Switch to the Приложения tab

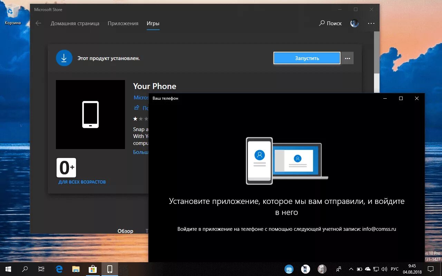click(x=123, y=23)
